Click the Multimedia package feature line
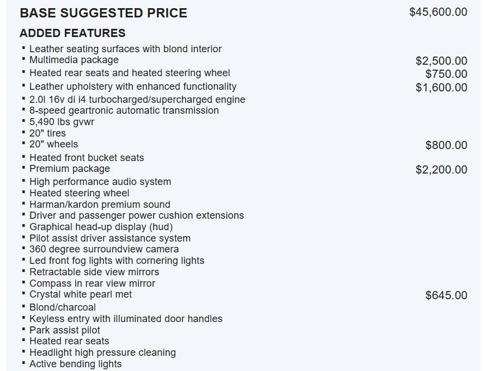487x371 pixels. (x=74, y=59)
